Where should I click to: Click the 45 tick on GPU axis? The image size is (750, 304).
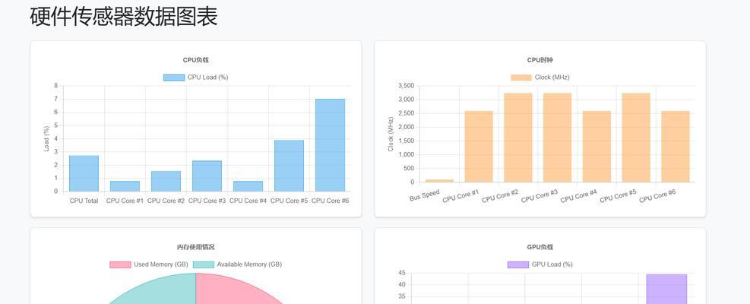click(402, 273)
